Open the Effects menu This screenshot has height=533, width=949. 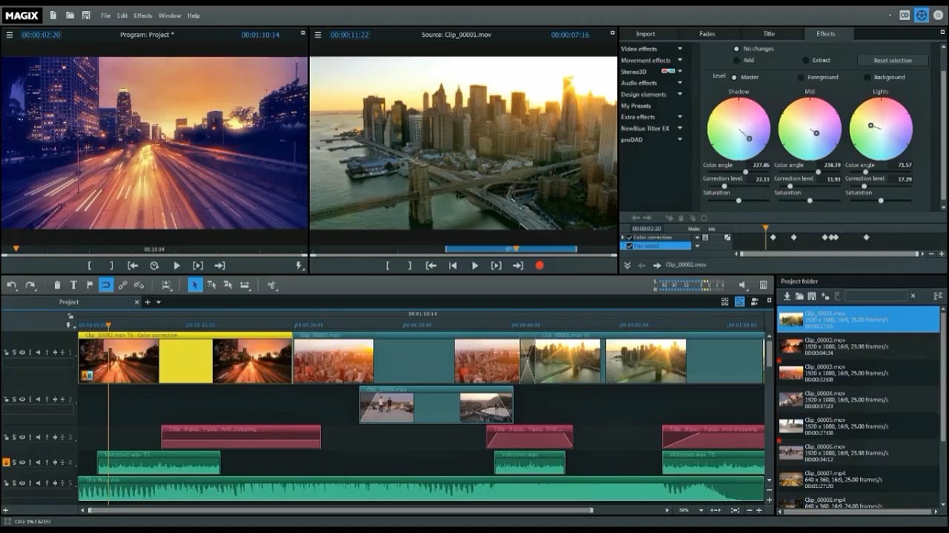pos(143,16)
